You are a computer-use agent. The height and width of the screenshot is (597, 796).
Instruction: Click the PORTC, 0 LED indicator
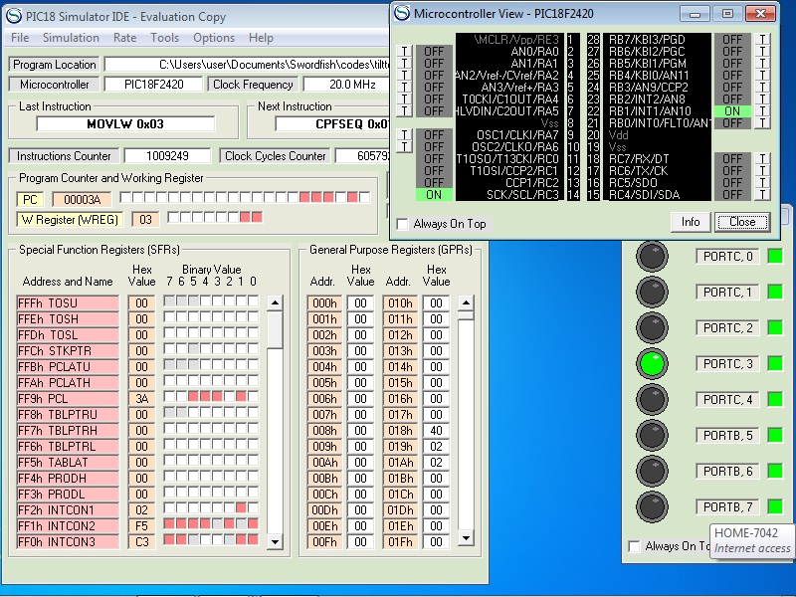652,256
